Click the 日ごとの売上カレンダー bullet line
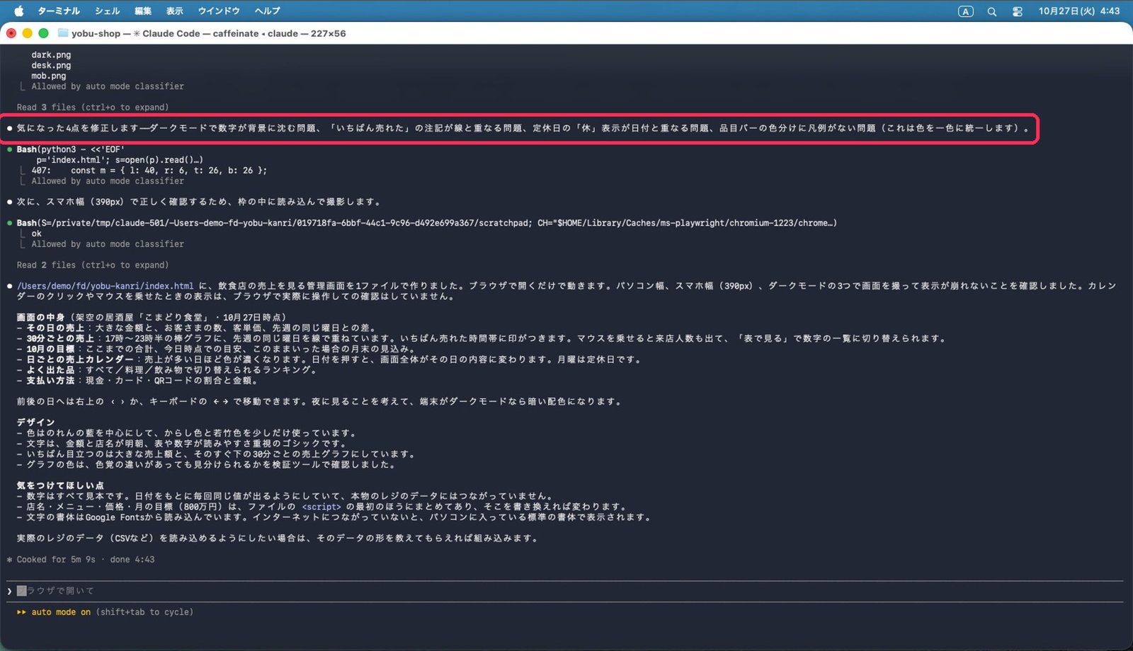 tap(330, 359)
